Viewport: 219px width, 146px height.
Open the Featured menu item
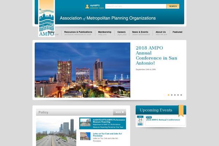point(177,32)
